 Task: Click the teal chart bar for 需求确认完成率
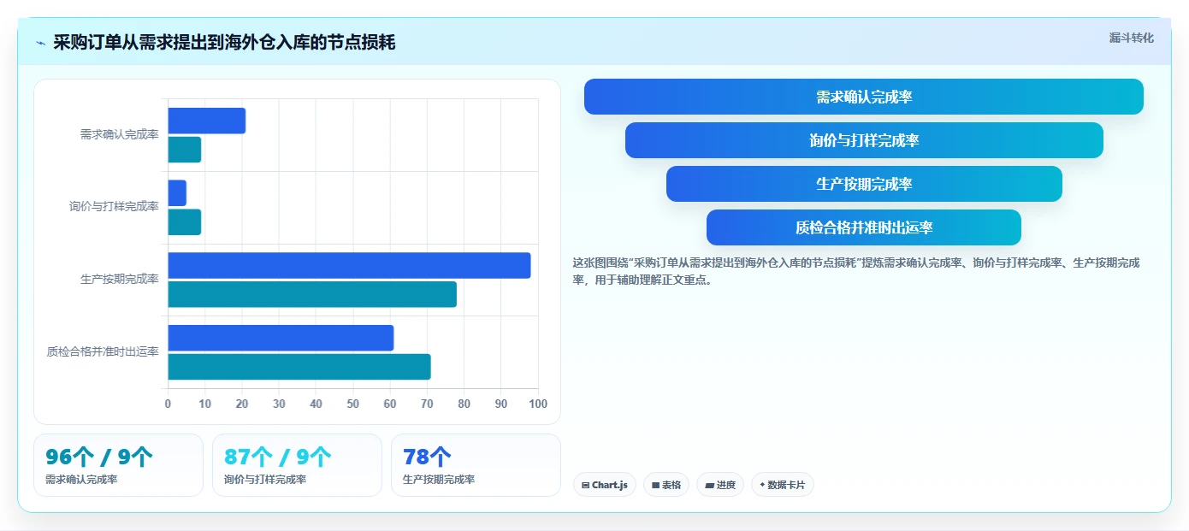click(185, 150)
